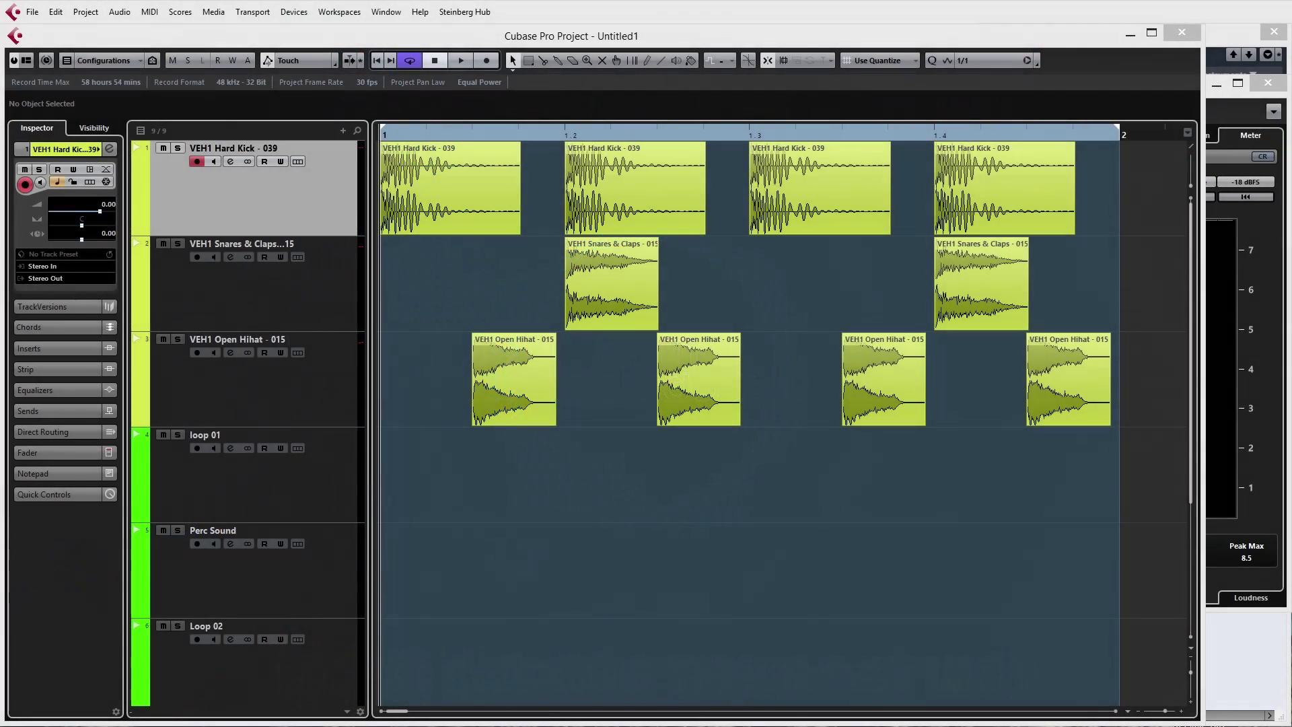Switch to the Visibility tab
This screenshot has height=727, width=1292.
94,128
